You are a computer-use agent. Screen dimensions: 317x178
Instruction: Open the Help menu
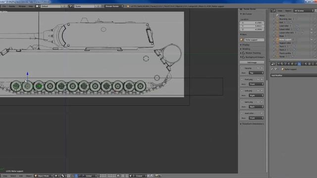[x=31, y=6]
